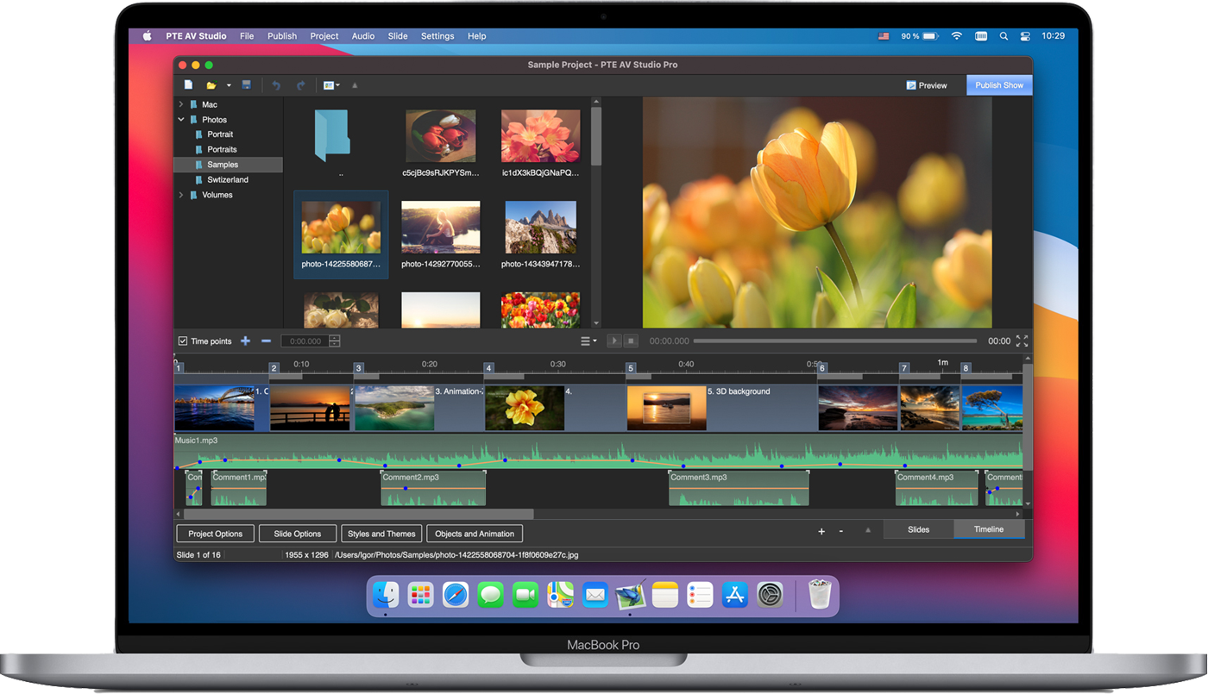Select slide 3 'Animation' on timeline
This screenshot has height=694, width=1208.
[418, 408]
